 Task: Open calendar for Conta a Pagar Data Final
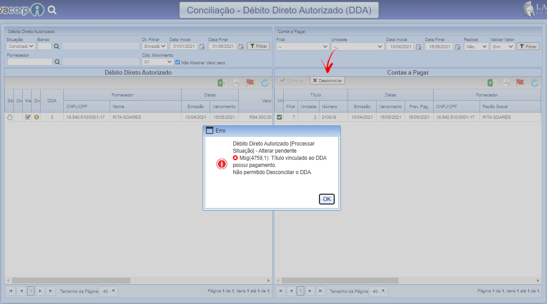(457, 46)
